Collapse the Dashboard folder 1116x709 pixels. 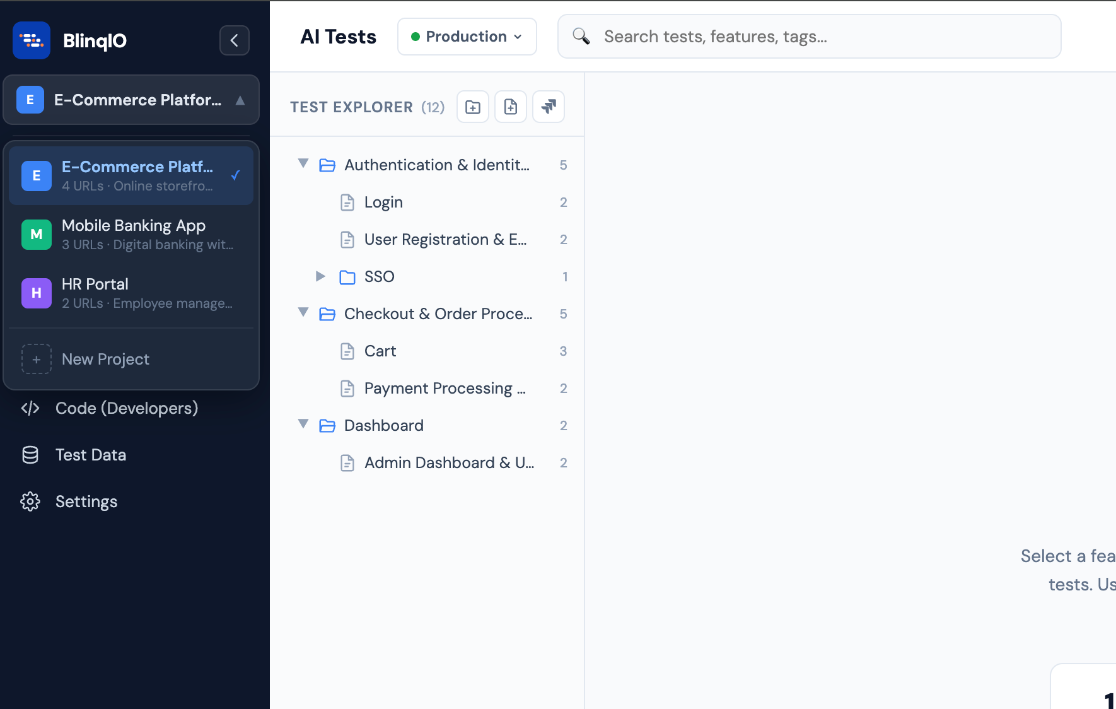303,424
